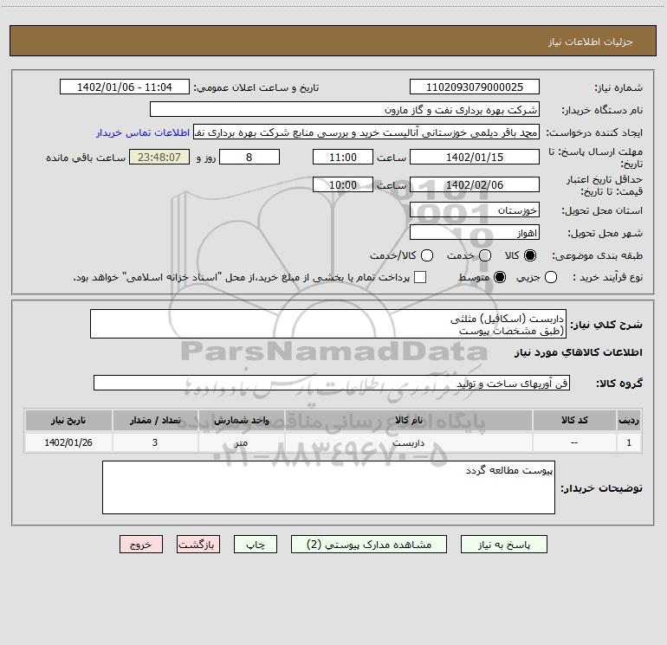Select the خدمت radio button

tap(485, 255)
